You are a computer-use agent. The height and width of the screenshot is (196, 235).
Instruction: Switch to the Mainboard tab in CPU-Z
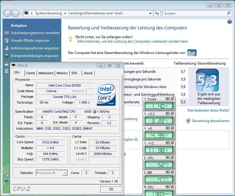point(46,73)
